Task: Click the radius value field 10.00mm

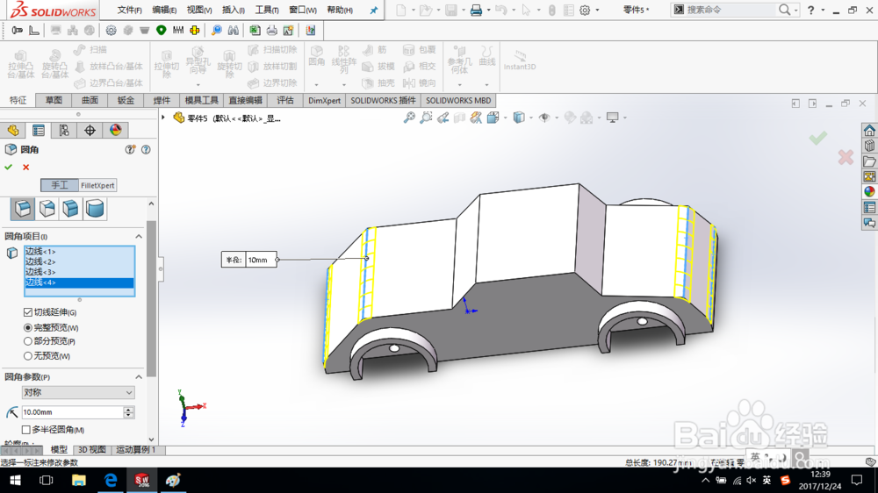Action: pos(72,412)
